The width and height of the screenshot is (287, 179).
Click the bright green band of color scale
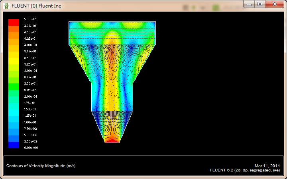14,87
